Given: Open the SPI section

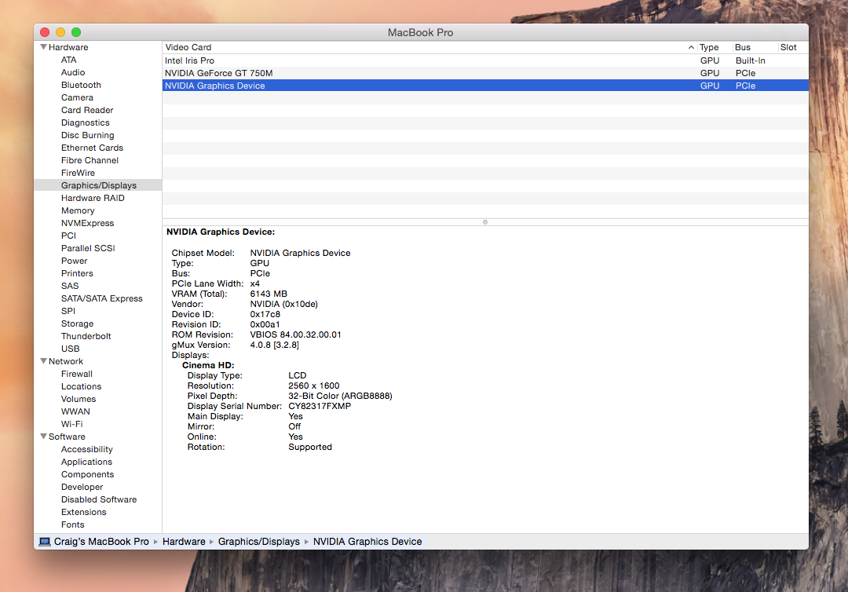Looking at the screenshot, I should [68, 311].
